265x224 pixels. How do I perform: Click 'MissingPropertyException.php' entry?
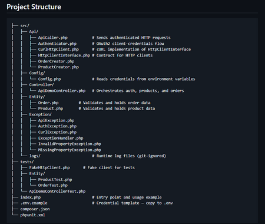pyautogui.click(x=69, y=150)
